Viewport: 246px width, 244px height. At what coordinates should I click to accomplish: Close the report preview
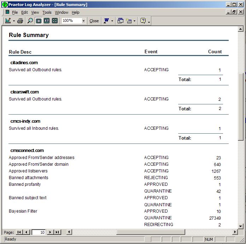[x=94, y=21]
